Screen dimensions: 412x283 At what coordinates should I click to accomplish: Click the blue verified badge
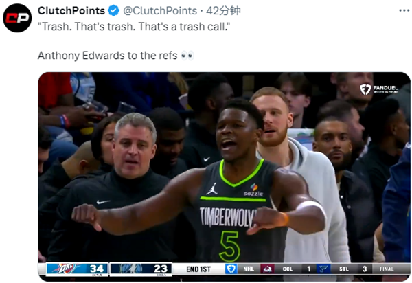tap(114, 11)
